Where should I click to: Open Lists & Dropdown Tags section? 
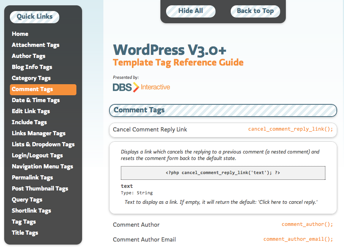click(x=43, y=144)
